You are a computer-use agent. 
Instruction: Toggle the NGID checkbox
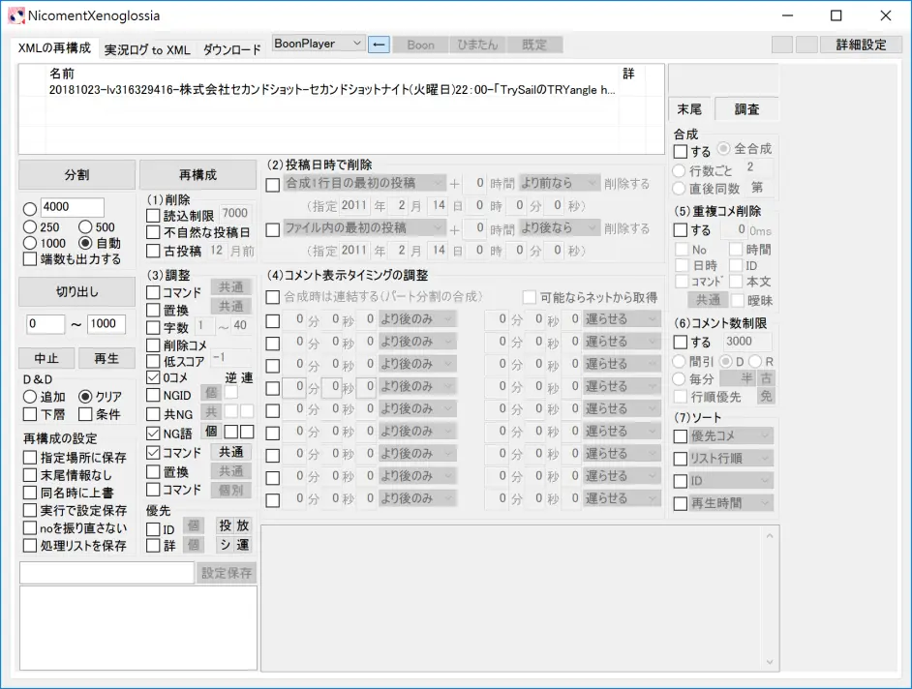(153, 396)
